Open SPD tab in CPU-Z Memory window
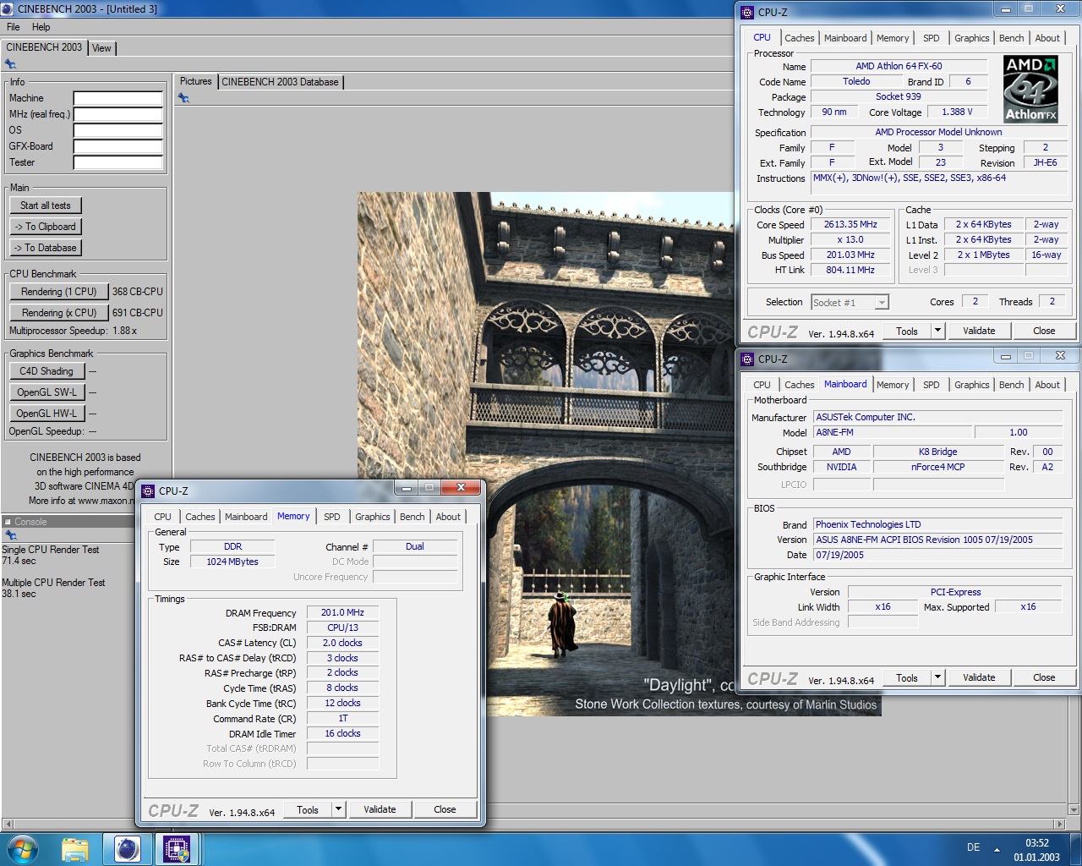1082x866 pixels. (332, 517)
